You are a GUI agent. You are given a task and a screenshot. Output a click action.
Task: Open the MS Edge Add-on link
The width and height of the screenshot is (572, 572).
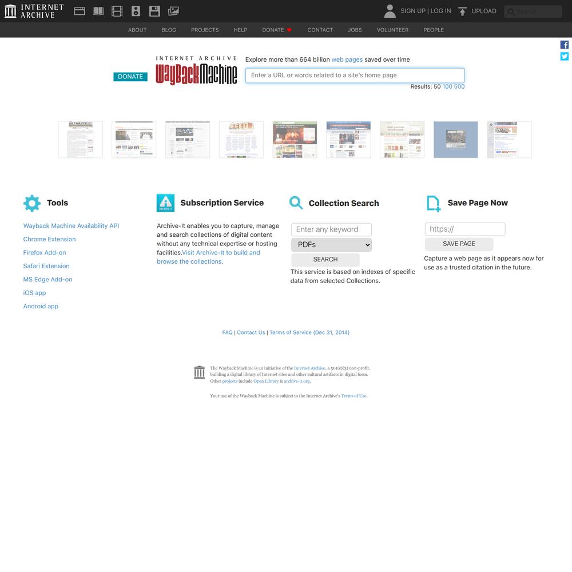(48, 280)
